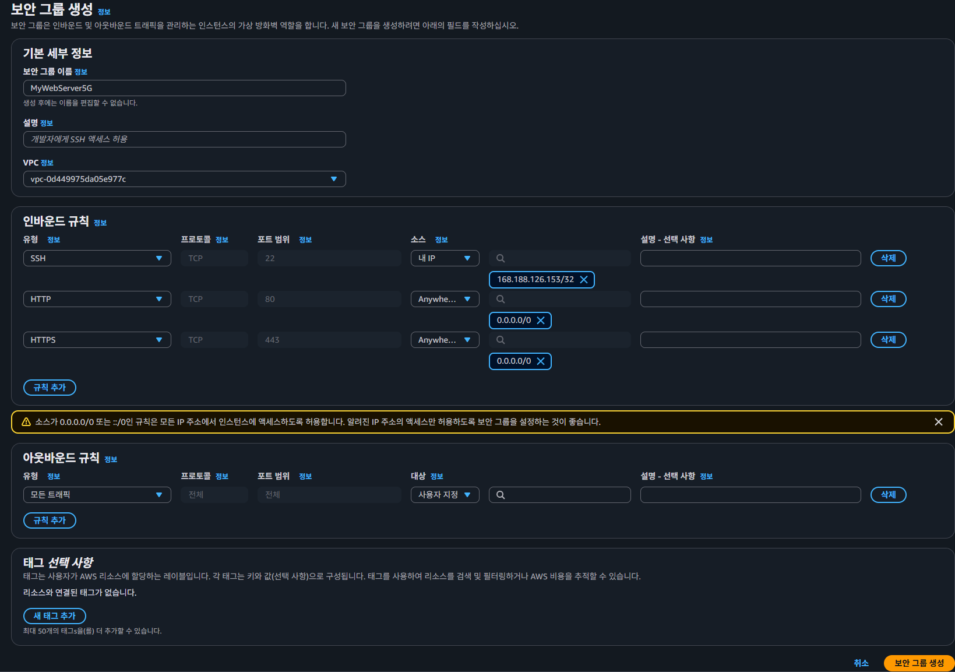Add a new outbound rule

tap(50, 520)
